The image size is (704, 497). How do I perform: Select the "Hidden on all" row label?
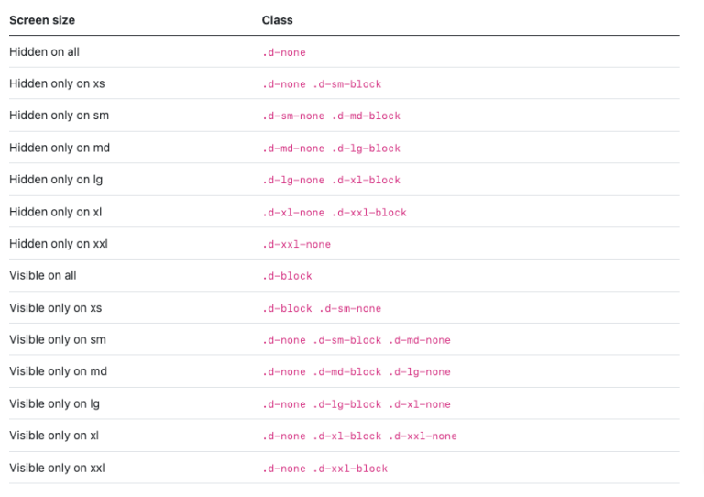pyautogui.click(x=44, y=51)
